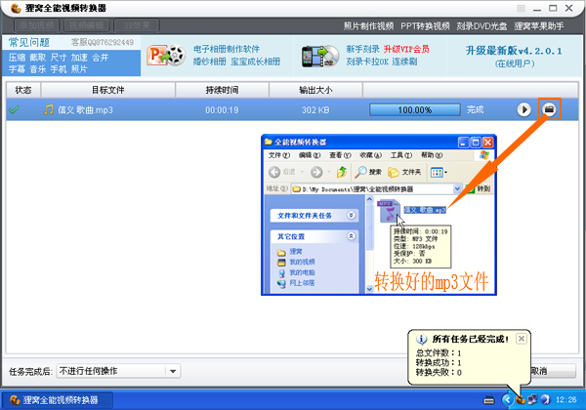Click 狸窝全能视频转换器 taskbar button
The height and width of the screenshot is (410, 586).
58,400
